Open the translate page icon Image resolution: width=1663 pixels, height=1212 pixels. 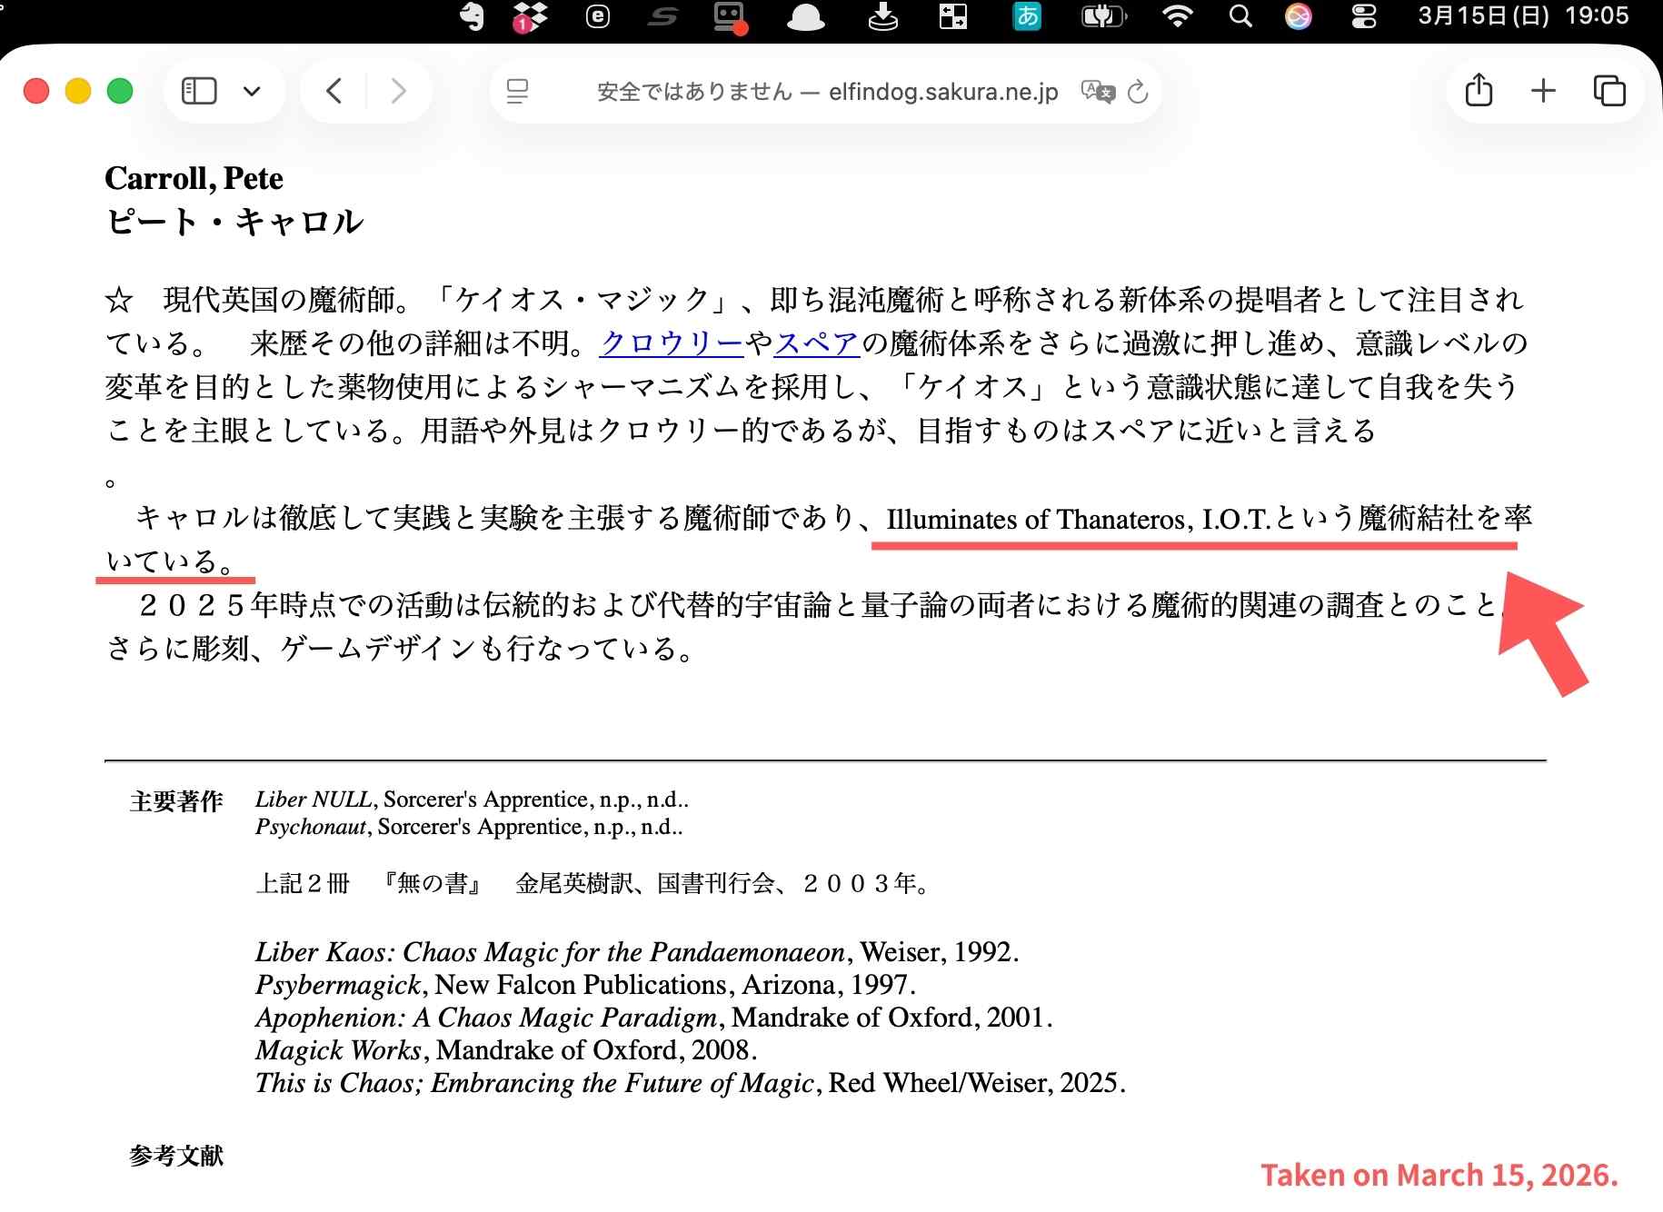pyautogui.click(x=1097, y=91)
